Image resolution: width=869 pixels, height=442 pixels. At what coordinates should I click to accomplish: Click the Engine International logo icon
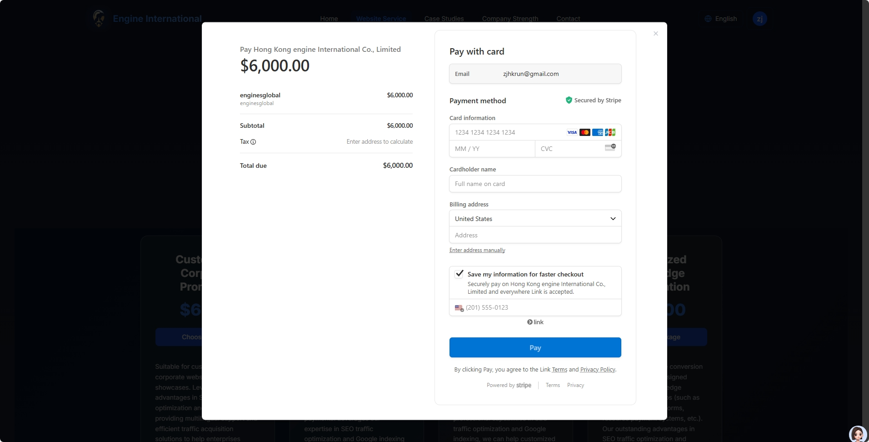99,19
